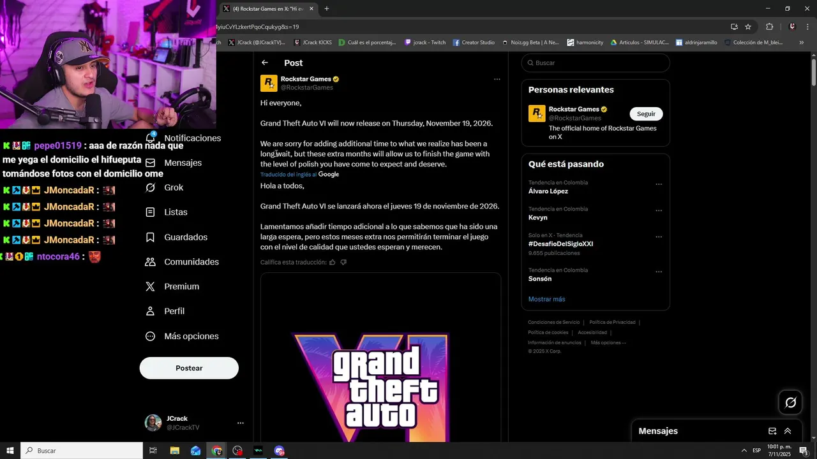Open options for #DesafioDelSigloXXI trend

coord(659,237)
